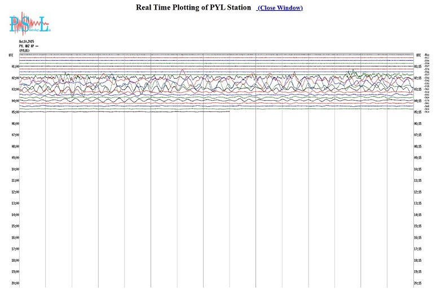The image size is (441, 296).
Task: Click the 10:15 right time label
Action: point(418,169)
